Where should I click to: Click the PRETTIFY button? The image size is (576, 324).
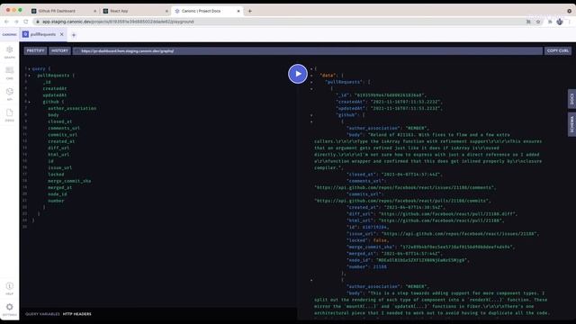(35, 50)
